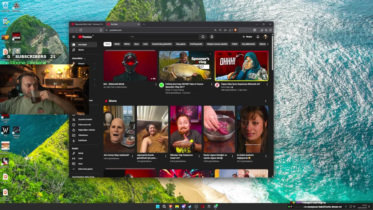373x210 pixels.
Task: Open the browser sidebar panel icon
Action: click(x=254, y=30)
